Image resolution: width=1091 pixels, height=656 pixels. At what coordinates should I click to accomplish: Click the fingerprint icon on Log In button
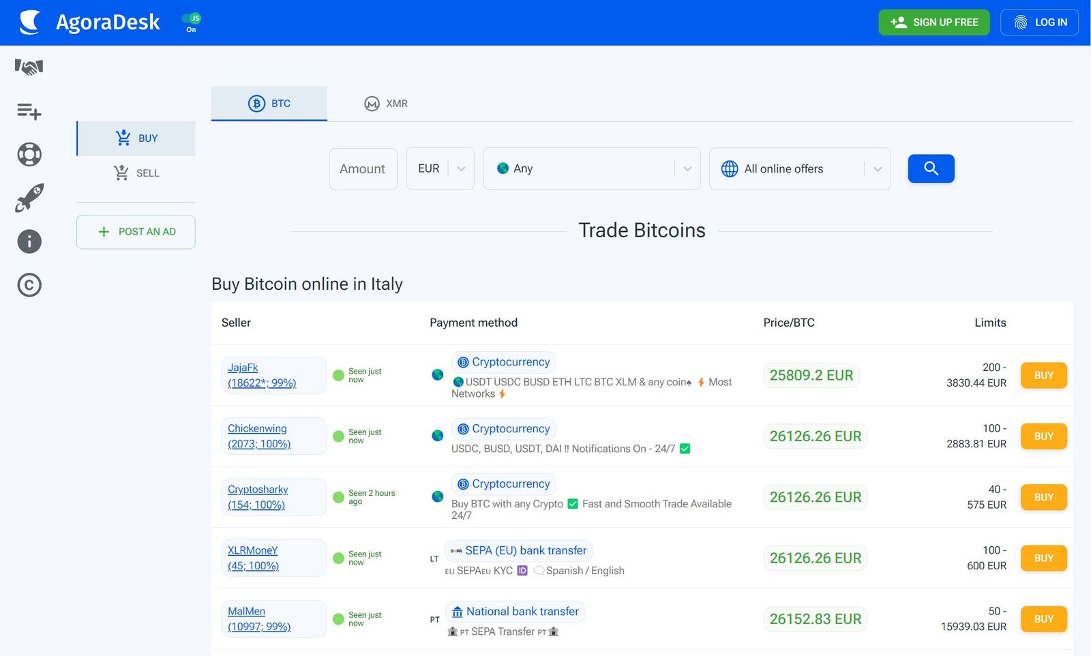point(1020,22)
